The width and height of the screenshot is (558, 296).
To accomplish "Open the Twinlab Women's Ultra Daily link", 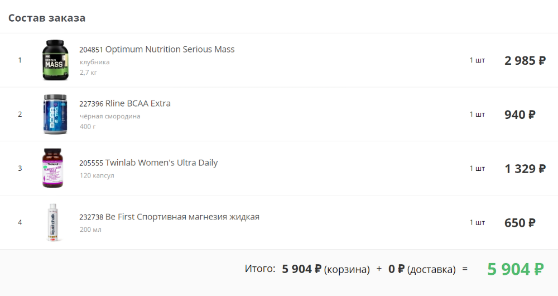I will coord(161,163).
